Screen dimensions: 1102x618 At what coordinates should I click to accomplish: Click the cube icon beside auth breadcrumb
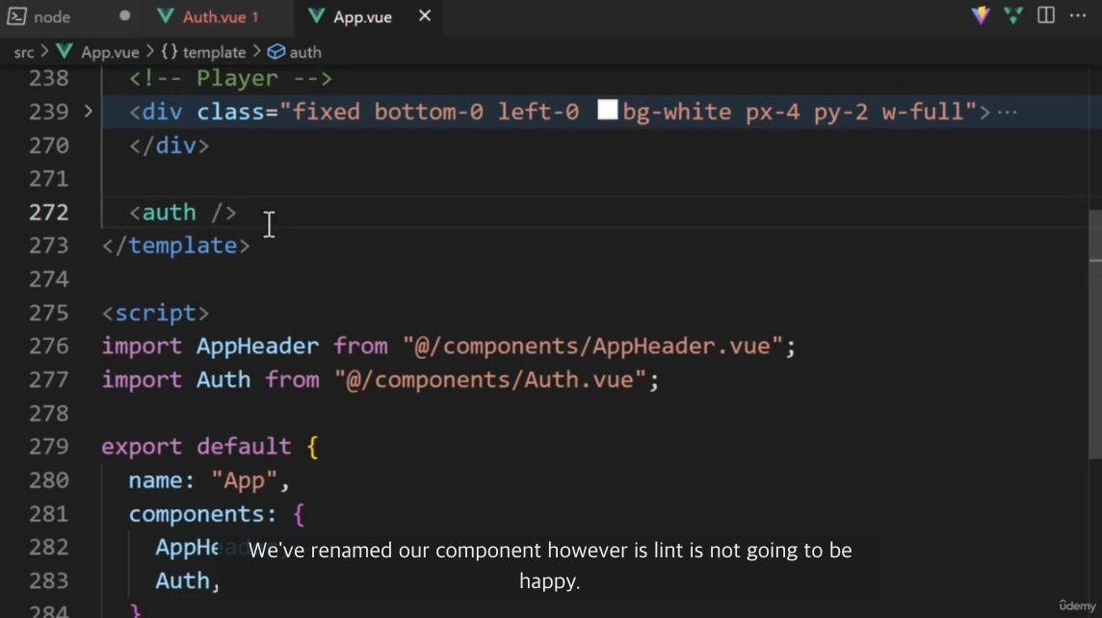(276, 52)
